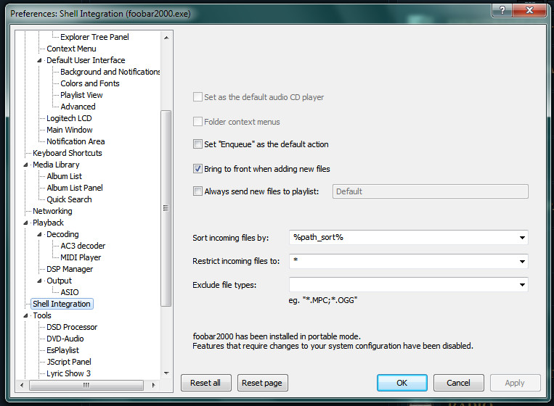Open DVD-Audio settings
The width and height of the screenshot is (554, 406).
coord(65,339)
